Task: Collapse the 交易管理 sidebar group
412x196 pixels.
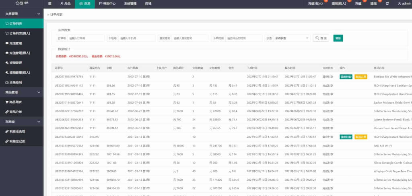Action: [22, 14]
